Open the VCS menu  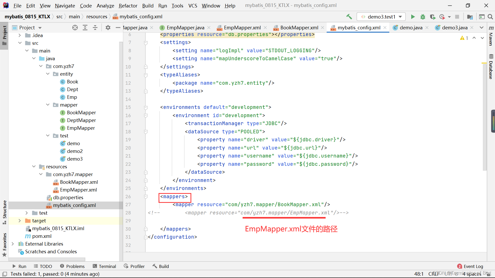pyautogui.click(x=193, y=5)
